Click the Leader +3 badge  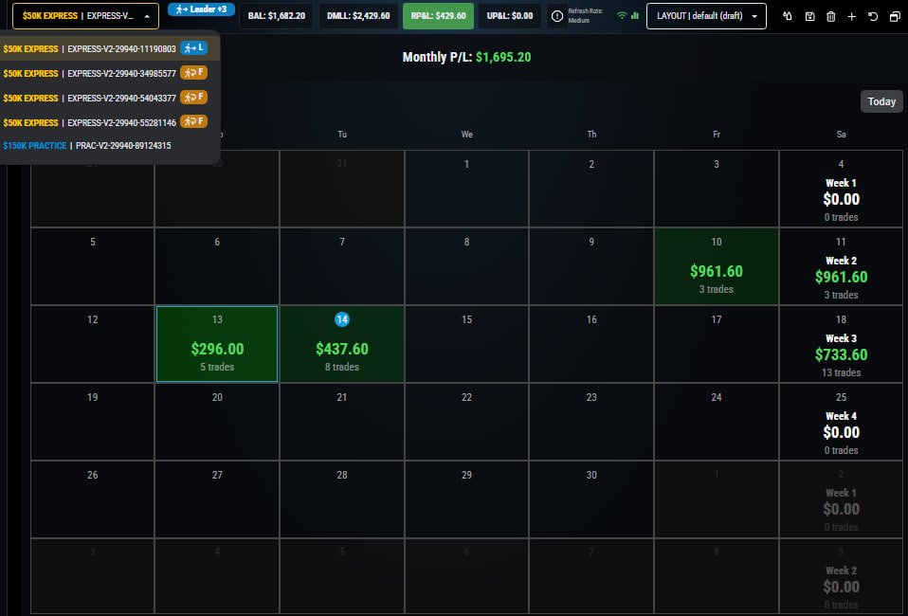point(202,9)
